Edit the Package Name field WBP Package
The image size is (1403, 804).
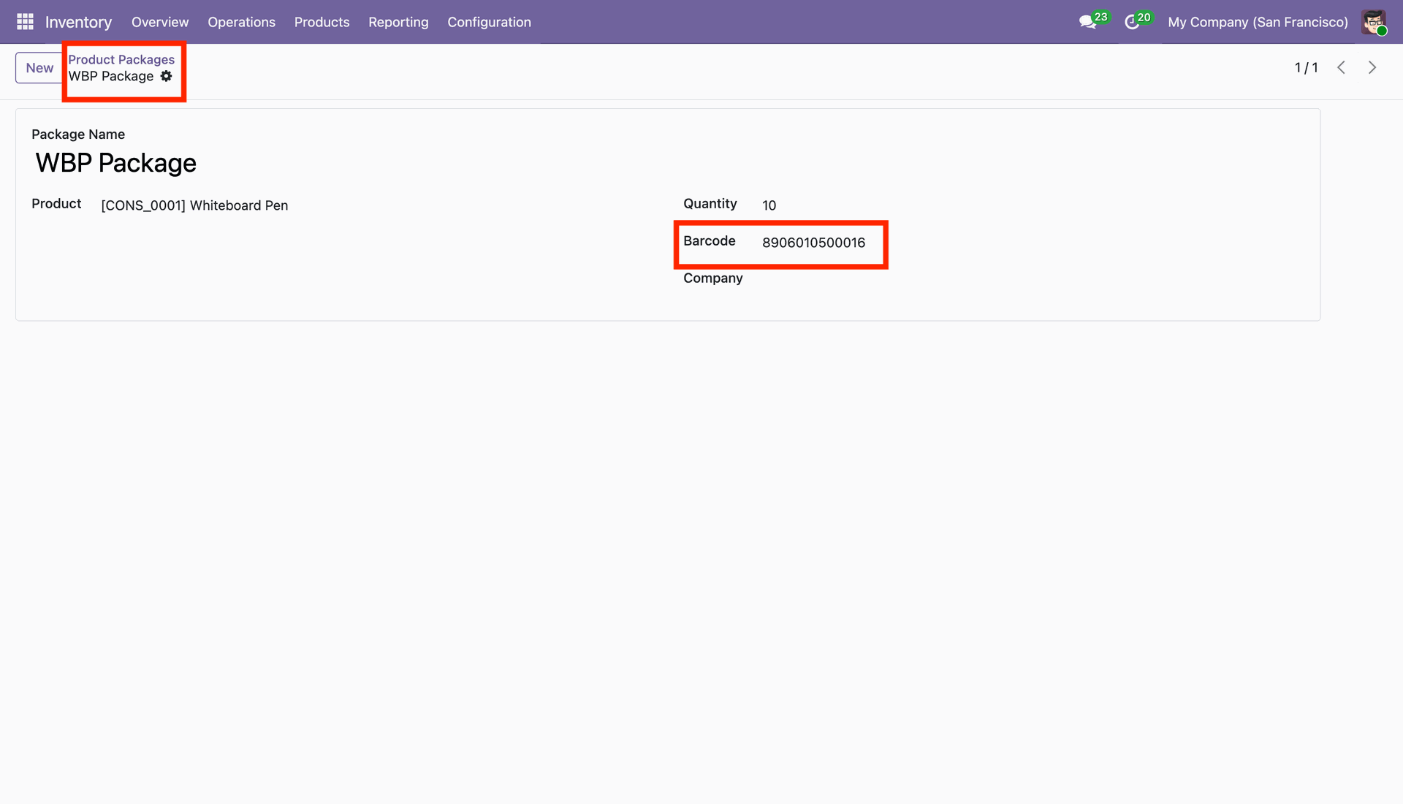tap(116, 163)
